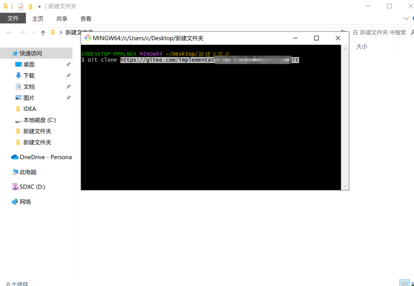Go up one folder level with the up arrow

(x=43, y=32)
